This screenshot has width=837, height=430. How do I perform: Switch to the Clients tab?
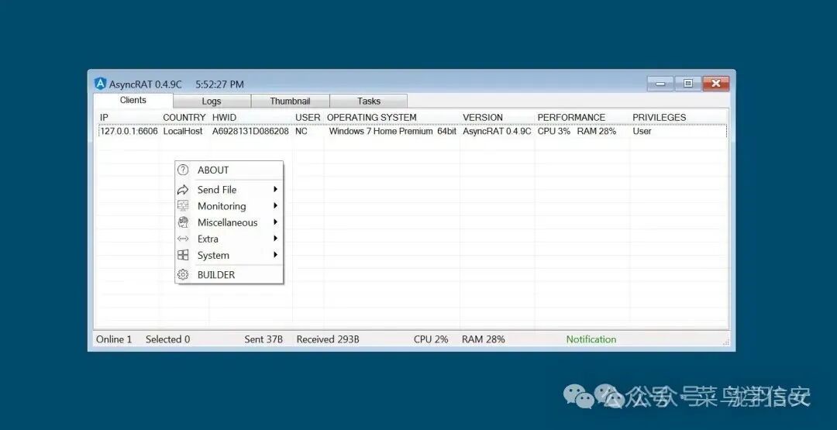[x=133, y=100]
